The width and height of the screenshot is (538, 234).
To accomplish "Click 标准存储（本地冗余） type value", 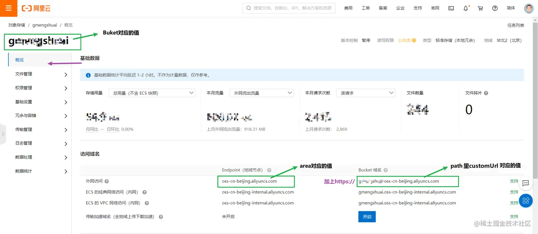I will (x=455, y=40).
